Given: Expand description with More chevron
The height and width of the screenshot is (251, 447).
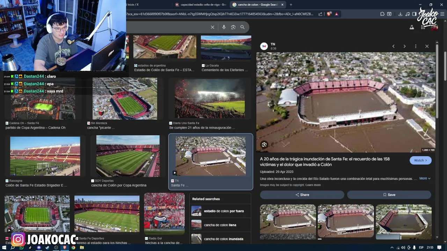Looking at the screenshot, I should click(425, 178).
